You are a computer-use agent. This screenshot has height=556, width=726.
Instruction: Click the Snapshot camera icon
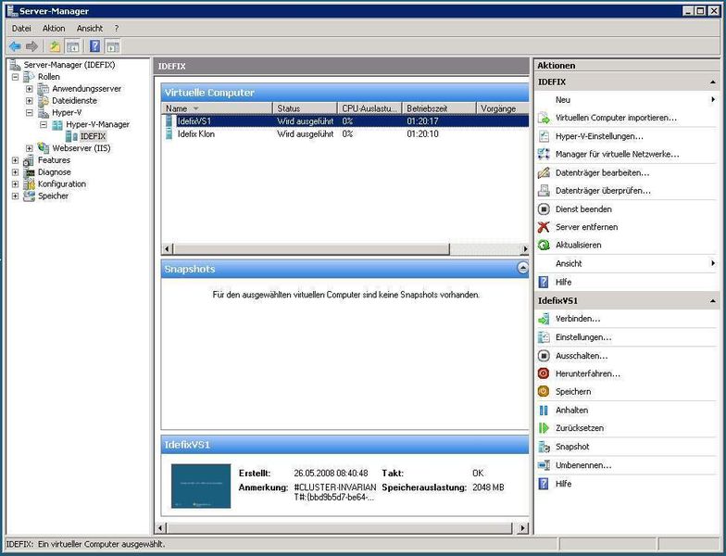[x=544, y=447]
